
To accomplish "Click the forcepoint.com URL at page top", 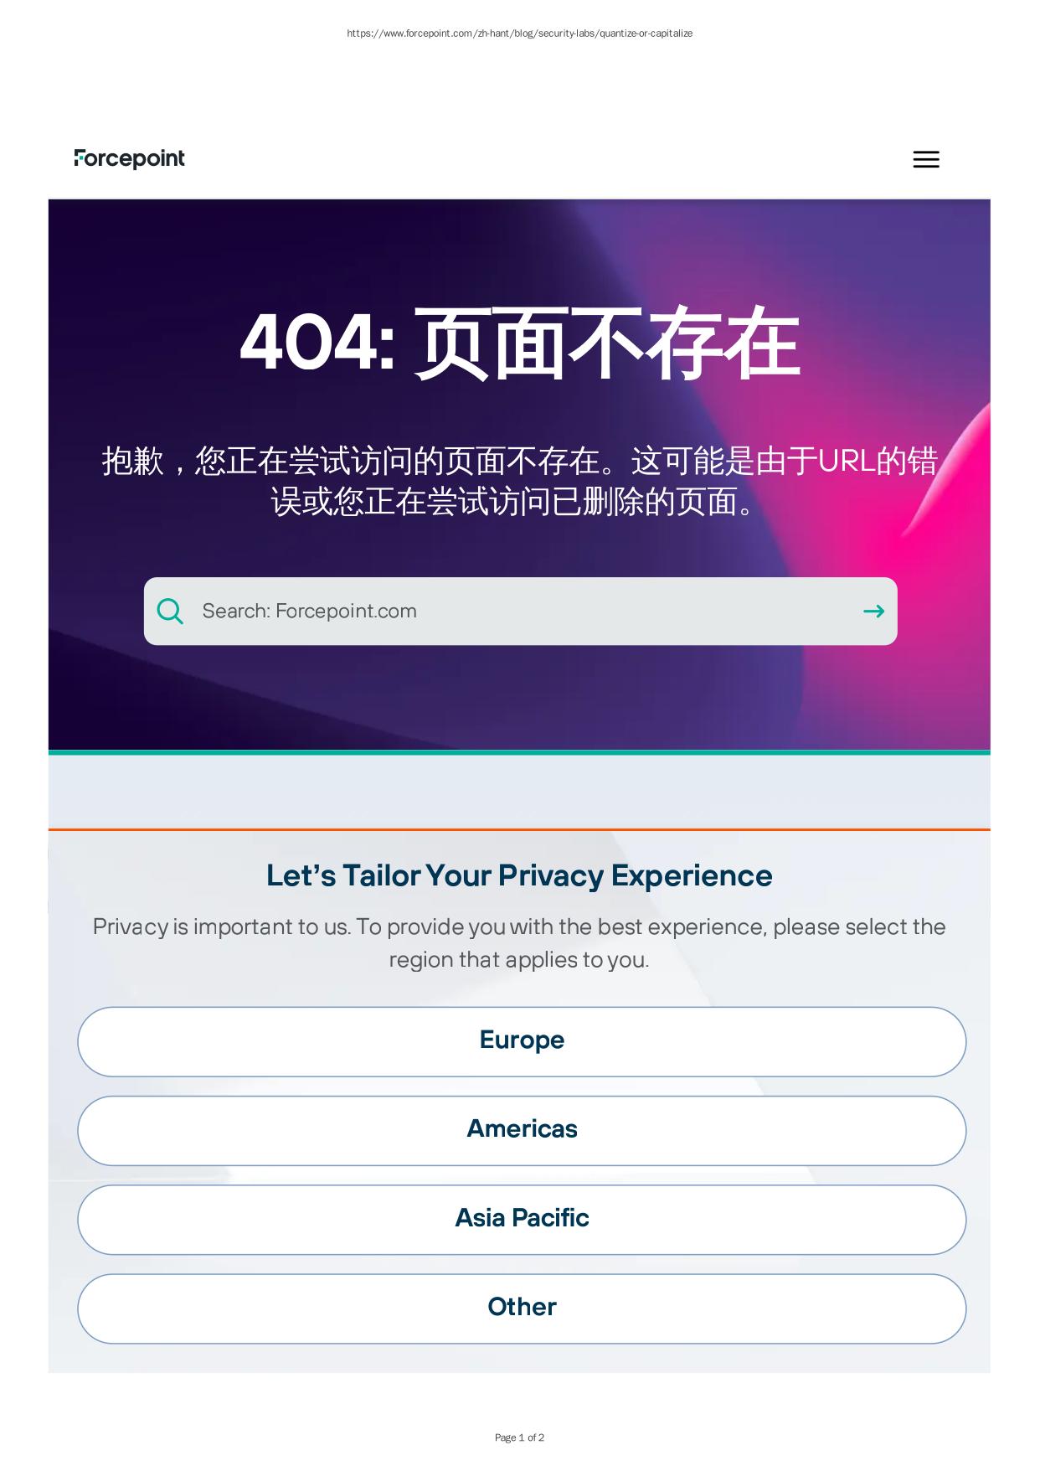I will point(519,34).
